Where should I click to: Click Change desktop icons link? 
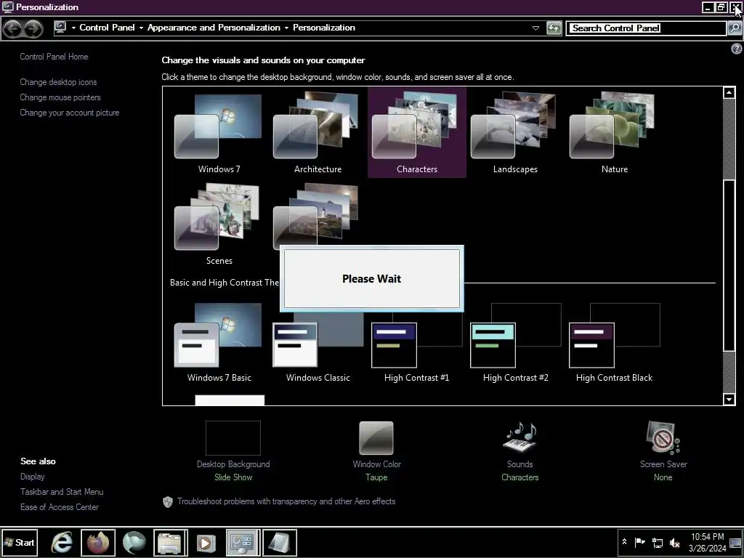click(58, 82)
